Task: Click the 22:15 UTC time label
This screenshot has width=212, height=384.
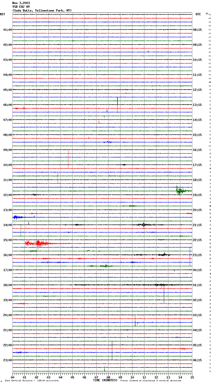Action: (x=197, y=240)
